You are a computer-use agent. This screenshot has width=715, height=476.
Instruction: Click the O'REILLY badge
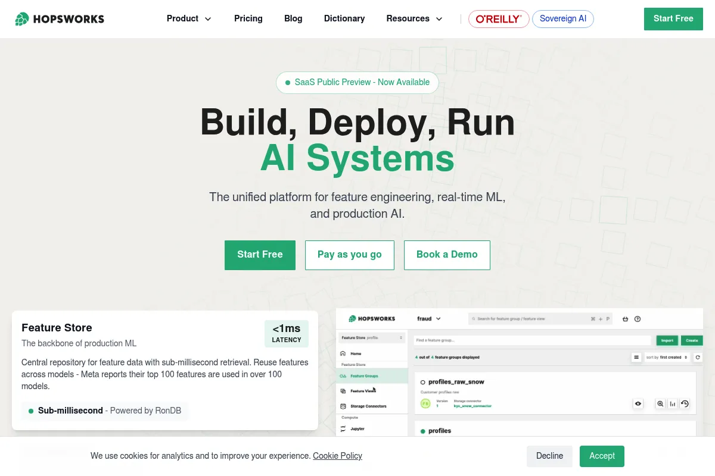pos(499,19)
